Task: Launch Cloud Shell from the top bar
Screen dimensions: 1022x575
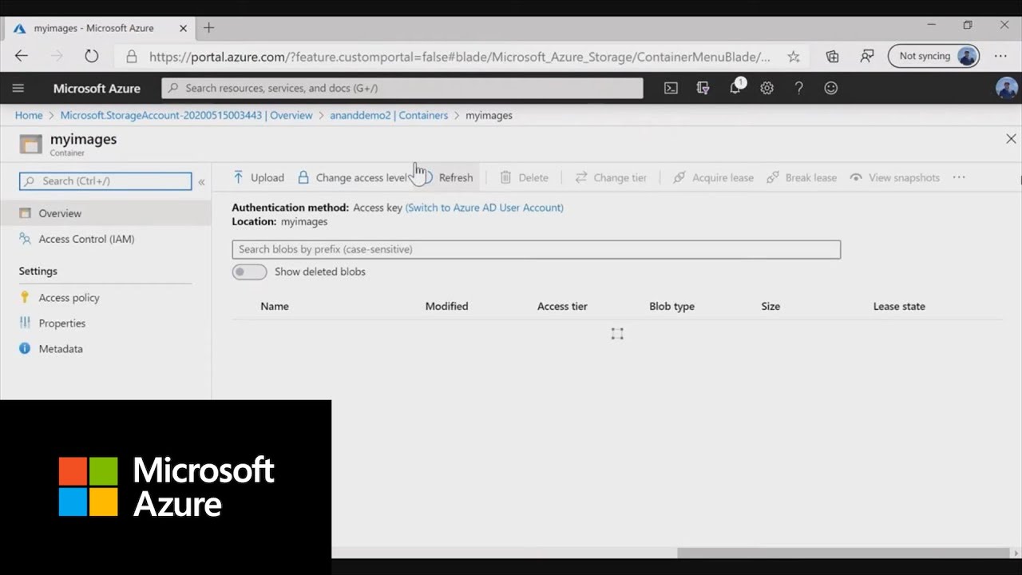Action: [671, 88]
